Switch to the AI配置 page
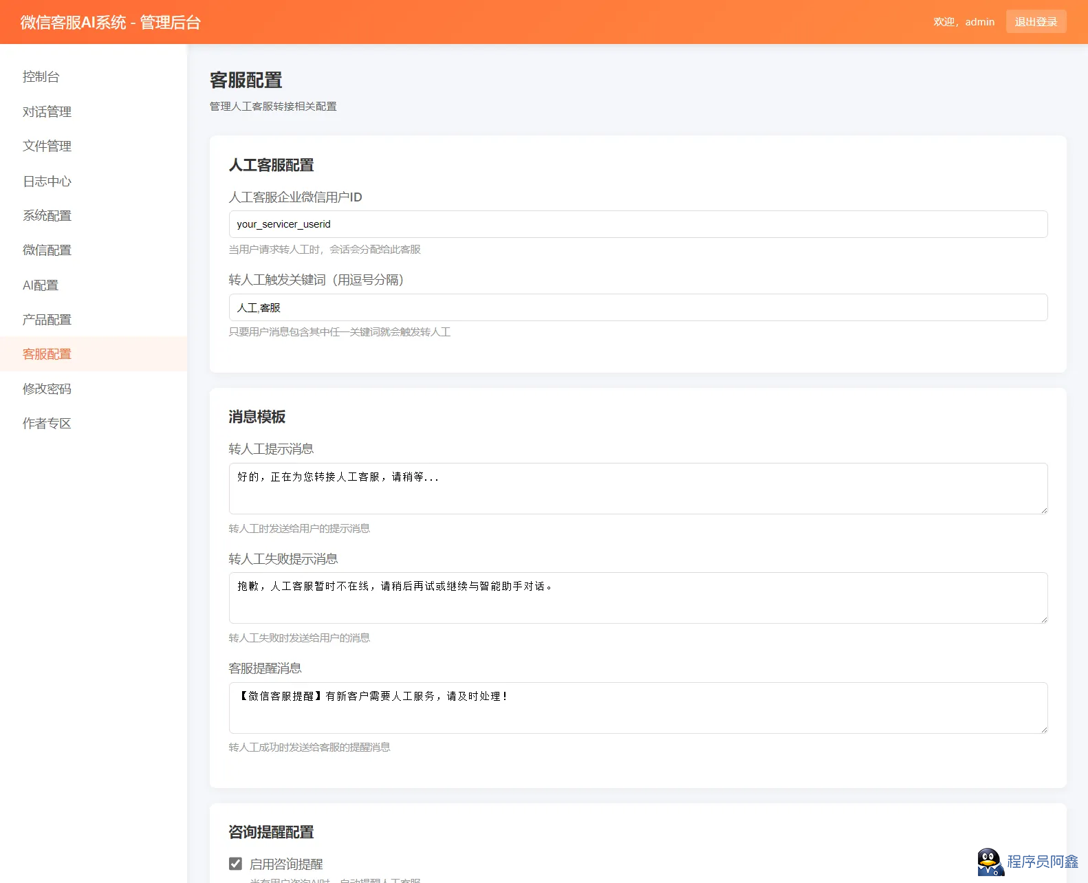The width and height of the screenshot is (1088, 883). click(x=41, y=285)
